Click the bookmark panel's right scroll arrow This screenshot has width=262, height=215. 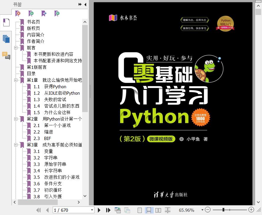pyautogui.click(x=79, y=202)
